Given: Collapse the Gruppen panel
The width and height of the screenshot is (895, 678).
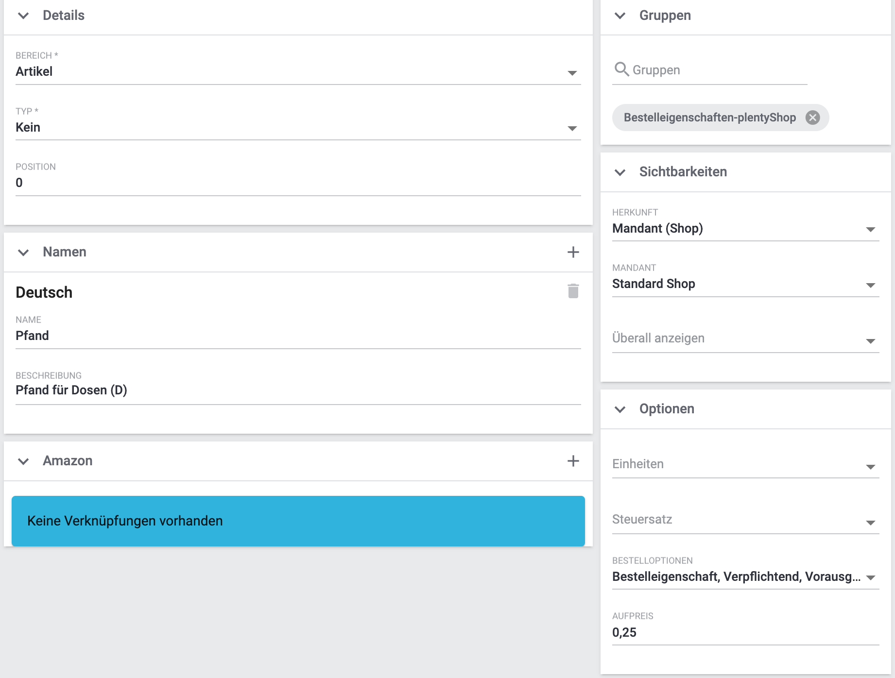Looking at the screenshot, I should coord(620,16).
